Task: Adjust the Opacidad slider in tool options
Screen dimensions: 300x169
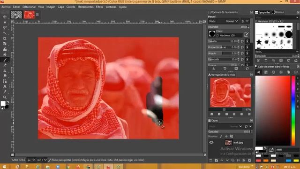Action: (228, 27)
